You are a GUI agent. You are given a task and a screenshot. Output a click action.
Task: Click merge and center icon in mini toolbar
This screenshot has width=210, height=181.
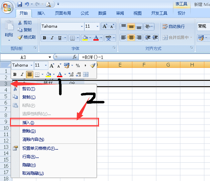point(86,75)
